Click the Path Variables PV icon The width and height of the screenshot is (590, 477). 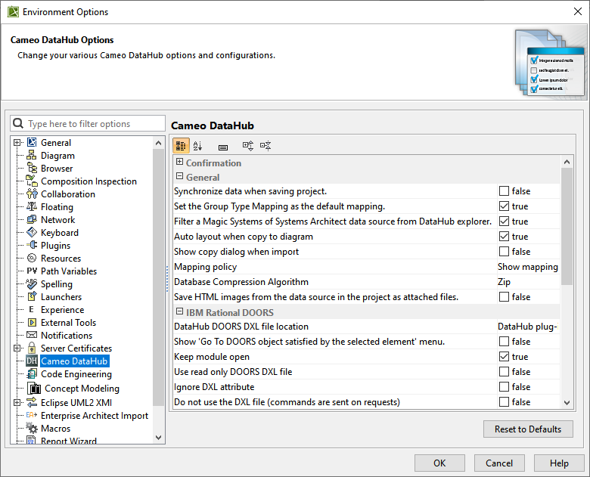[32, 271]
